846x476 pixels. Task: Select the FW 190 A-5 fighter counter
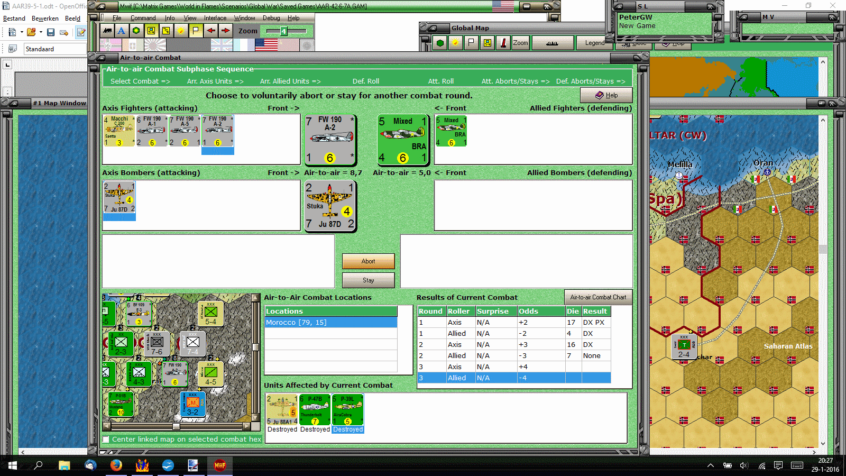[185, 131]
